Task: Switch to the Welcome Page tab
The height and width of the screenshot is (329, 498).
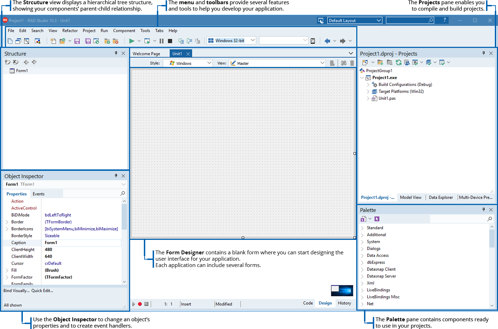Action: pyautogui.click(x=146, y=54)
